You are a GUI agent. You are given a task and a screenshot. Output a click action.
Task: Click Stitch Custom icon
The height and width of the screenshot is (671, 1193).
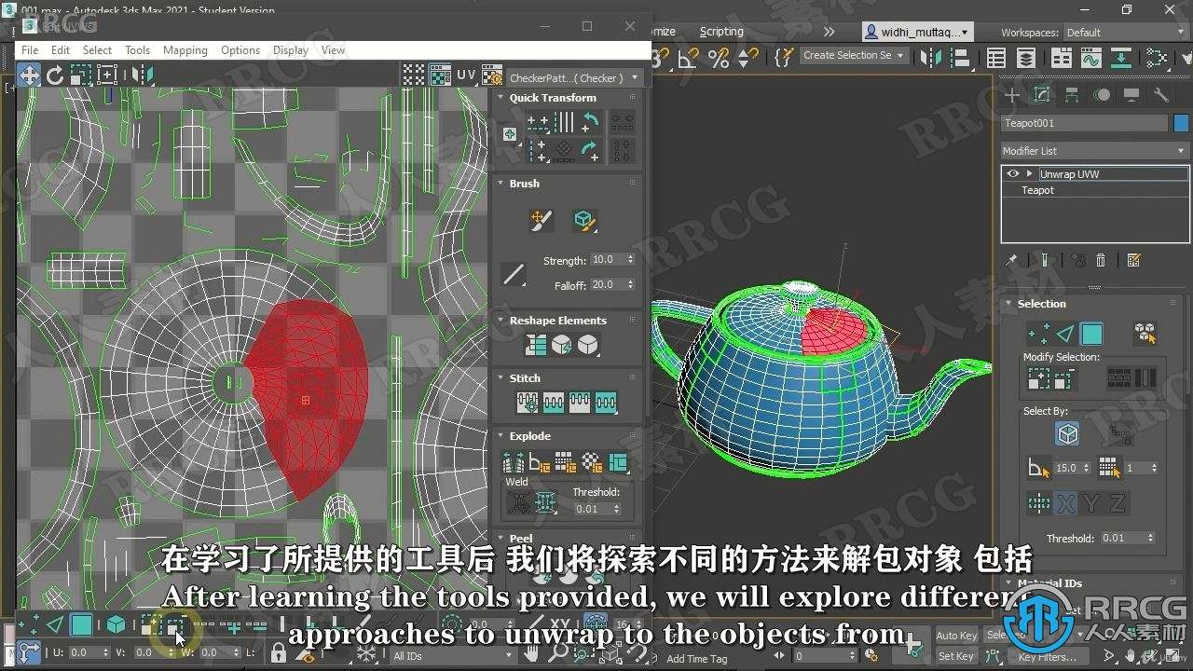[x=606, y=403]
